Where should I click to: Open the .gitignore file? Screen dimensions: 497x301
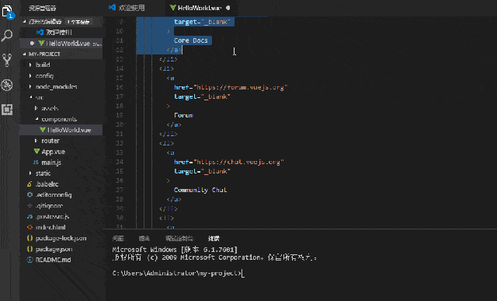tap(49, 206)
